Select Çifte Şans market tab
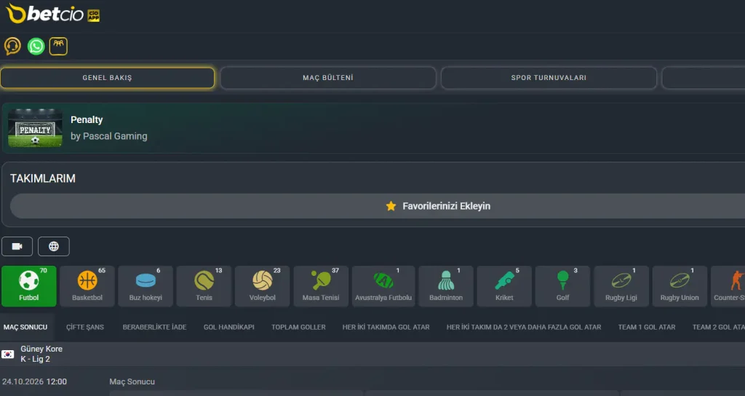 (x=85, y=327)
